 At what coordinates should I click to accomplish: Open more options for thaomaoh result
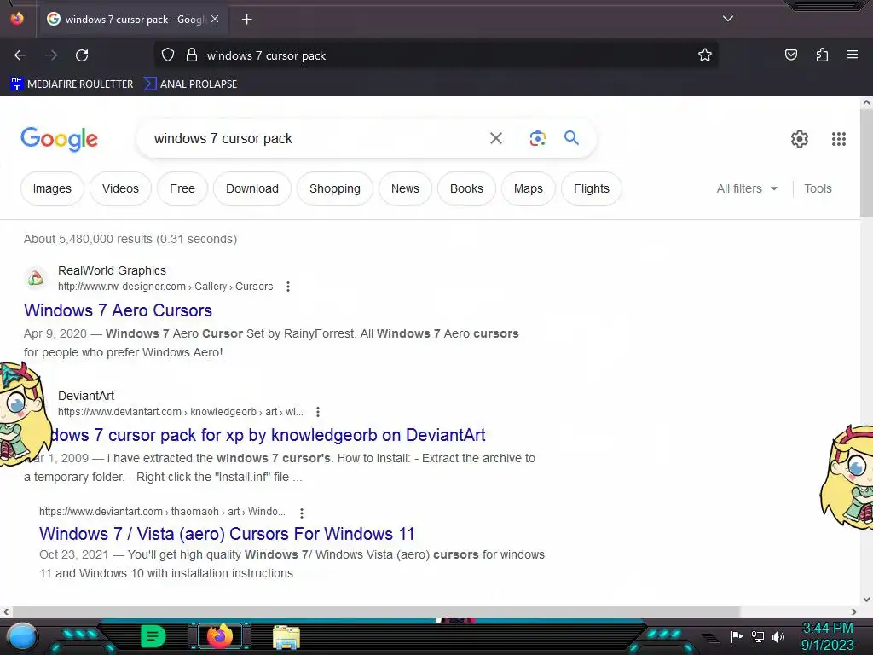[301, 513]
